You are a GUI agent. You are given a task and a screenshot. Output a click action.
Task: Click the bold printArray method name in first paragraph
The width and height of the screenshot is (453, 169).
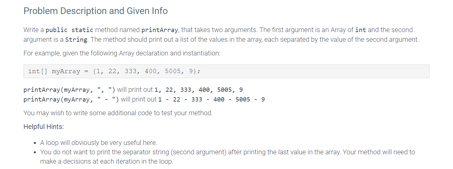tap(159, 30)
